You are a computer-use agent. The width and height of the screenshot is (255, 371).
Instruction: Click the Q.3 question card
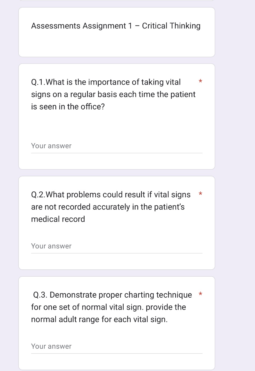117,323
